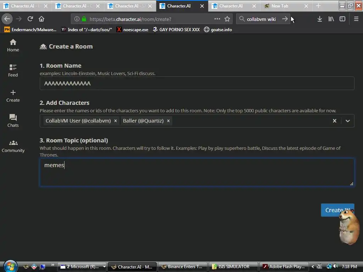This screenshot has height=272, width=363.
Task: Switch to the New Tab tab
Action: tap(286, 6)
